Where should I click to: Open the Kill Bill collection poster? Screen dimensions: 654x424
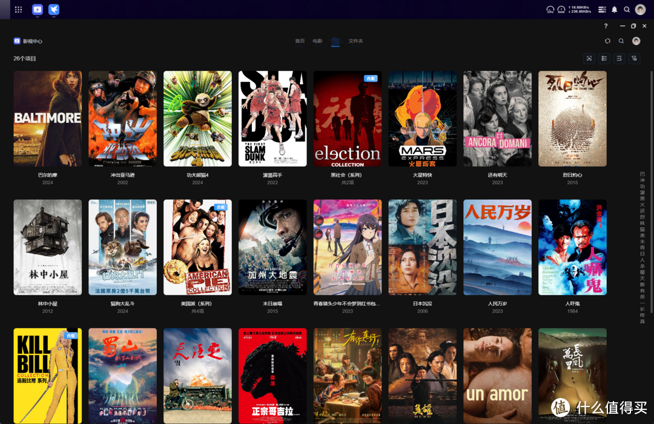[48, 376]
